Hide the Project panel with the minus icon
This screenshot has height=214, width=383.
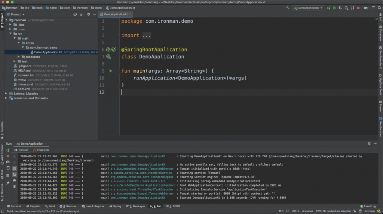tap(95, 15)
